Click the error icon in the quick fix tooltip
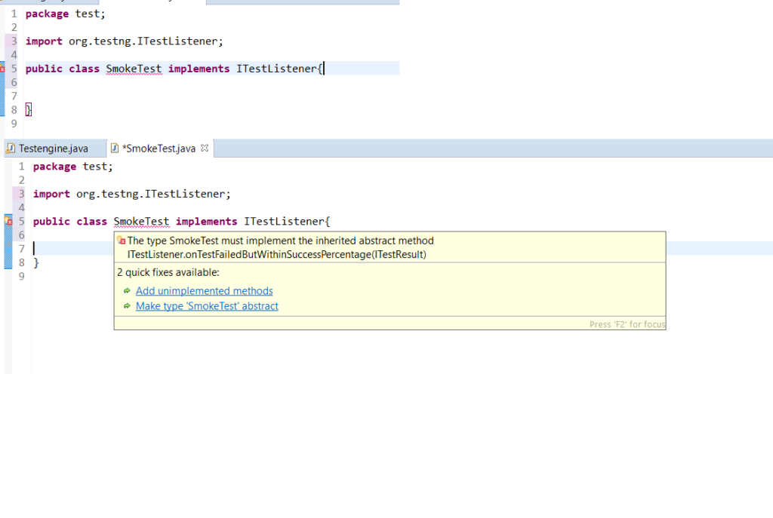This screenshot has width=773, height=518. click(x=122, y=241)
